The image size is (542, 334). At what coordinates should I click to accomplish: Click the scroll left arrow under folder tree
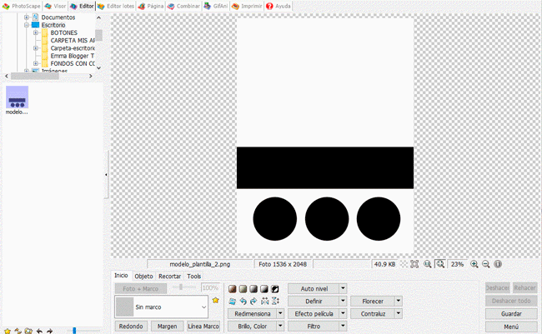tap(7, 76)
